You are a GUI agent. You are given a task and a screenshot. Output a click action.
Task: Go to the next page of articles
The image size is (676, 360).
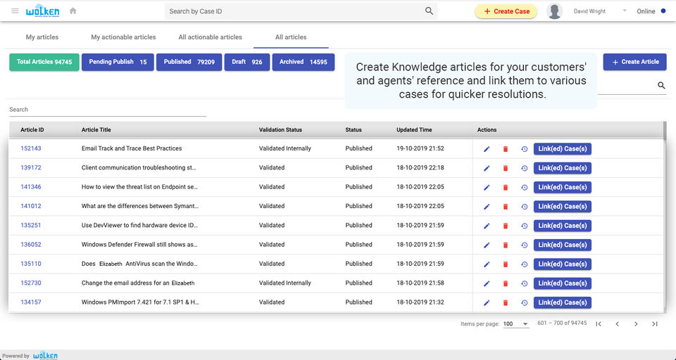click(x=636, y=324)
